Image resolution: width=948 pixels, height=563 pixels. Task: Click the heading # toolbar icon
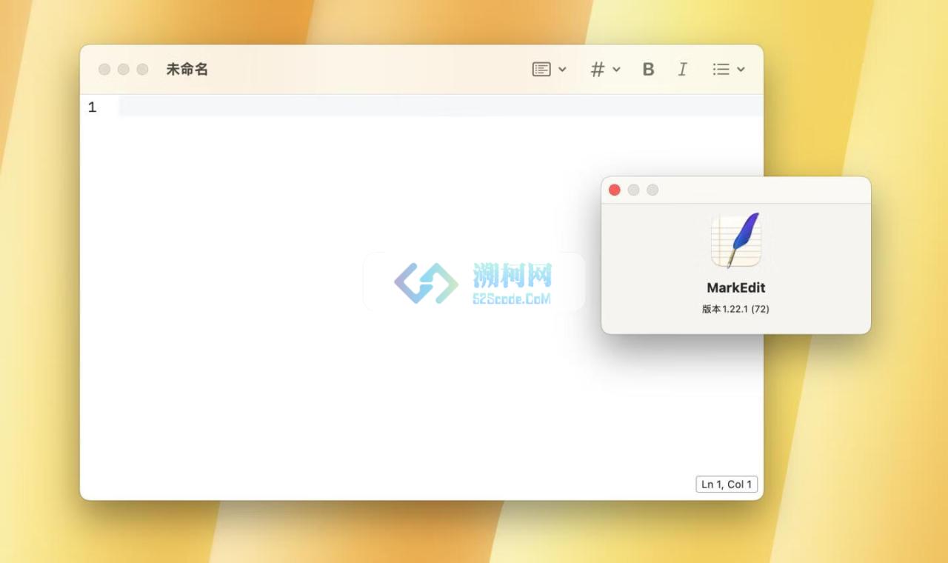point(597,69)
